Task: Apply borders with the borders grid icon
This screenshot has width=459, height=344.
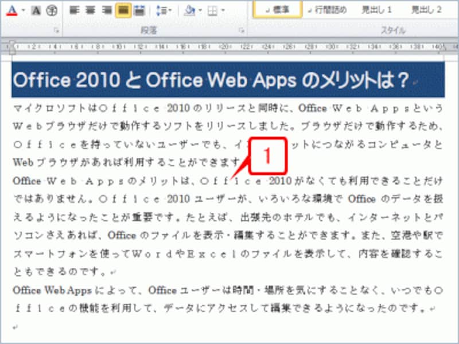Action: (212, 11)
